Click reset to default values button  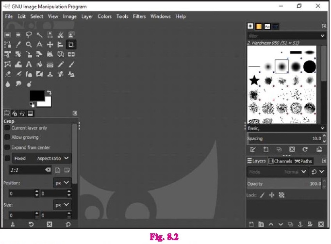pos(68,224)
